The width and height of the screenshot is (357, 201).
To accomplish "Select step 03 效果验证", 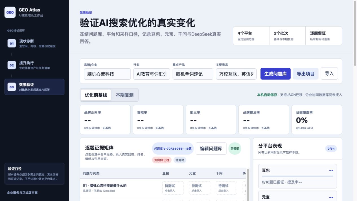I will pos(34,87).
